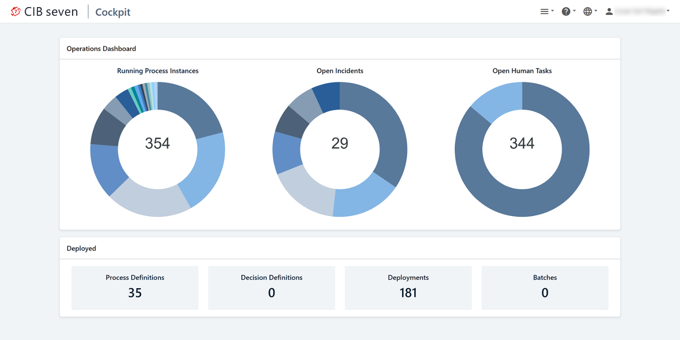This screenshot has width=680, height=340.
Task: Open the user account dropdown
Action: click(667, 11)
